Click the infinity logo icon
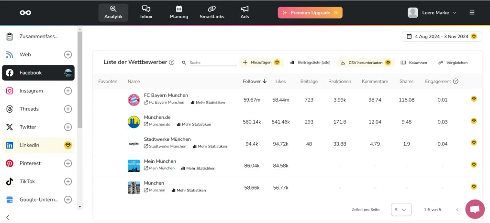Viewport: 490px width, 223px height. pyautogui.click(x=25, y=13)
